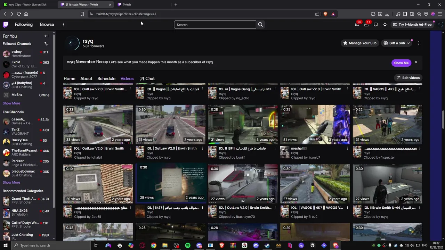Viewport: 445px width, 250px height.
Task: Open a new browser tab
Action: coord(176,5)
